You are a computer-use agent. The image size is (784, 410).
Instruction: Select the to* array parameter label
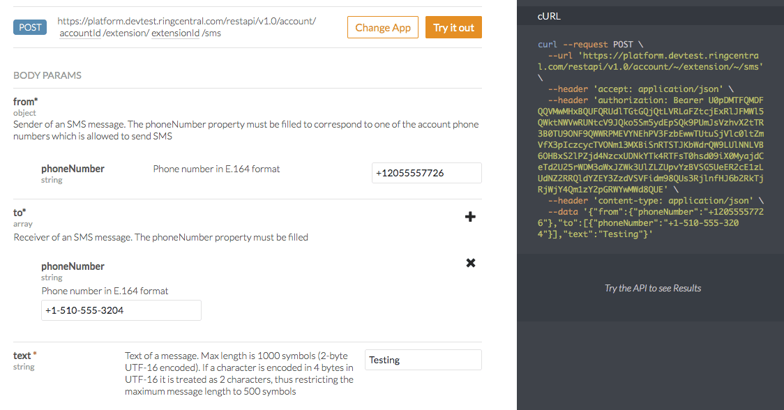[x=20, y=213]
